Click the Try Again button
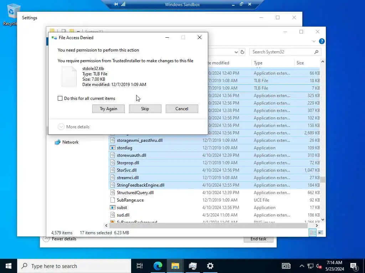Screen dimensions: 365x273 tap(108, 109)
